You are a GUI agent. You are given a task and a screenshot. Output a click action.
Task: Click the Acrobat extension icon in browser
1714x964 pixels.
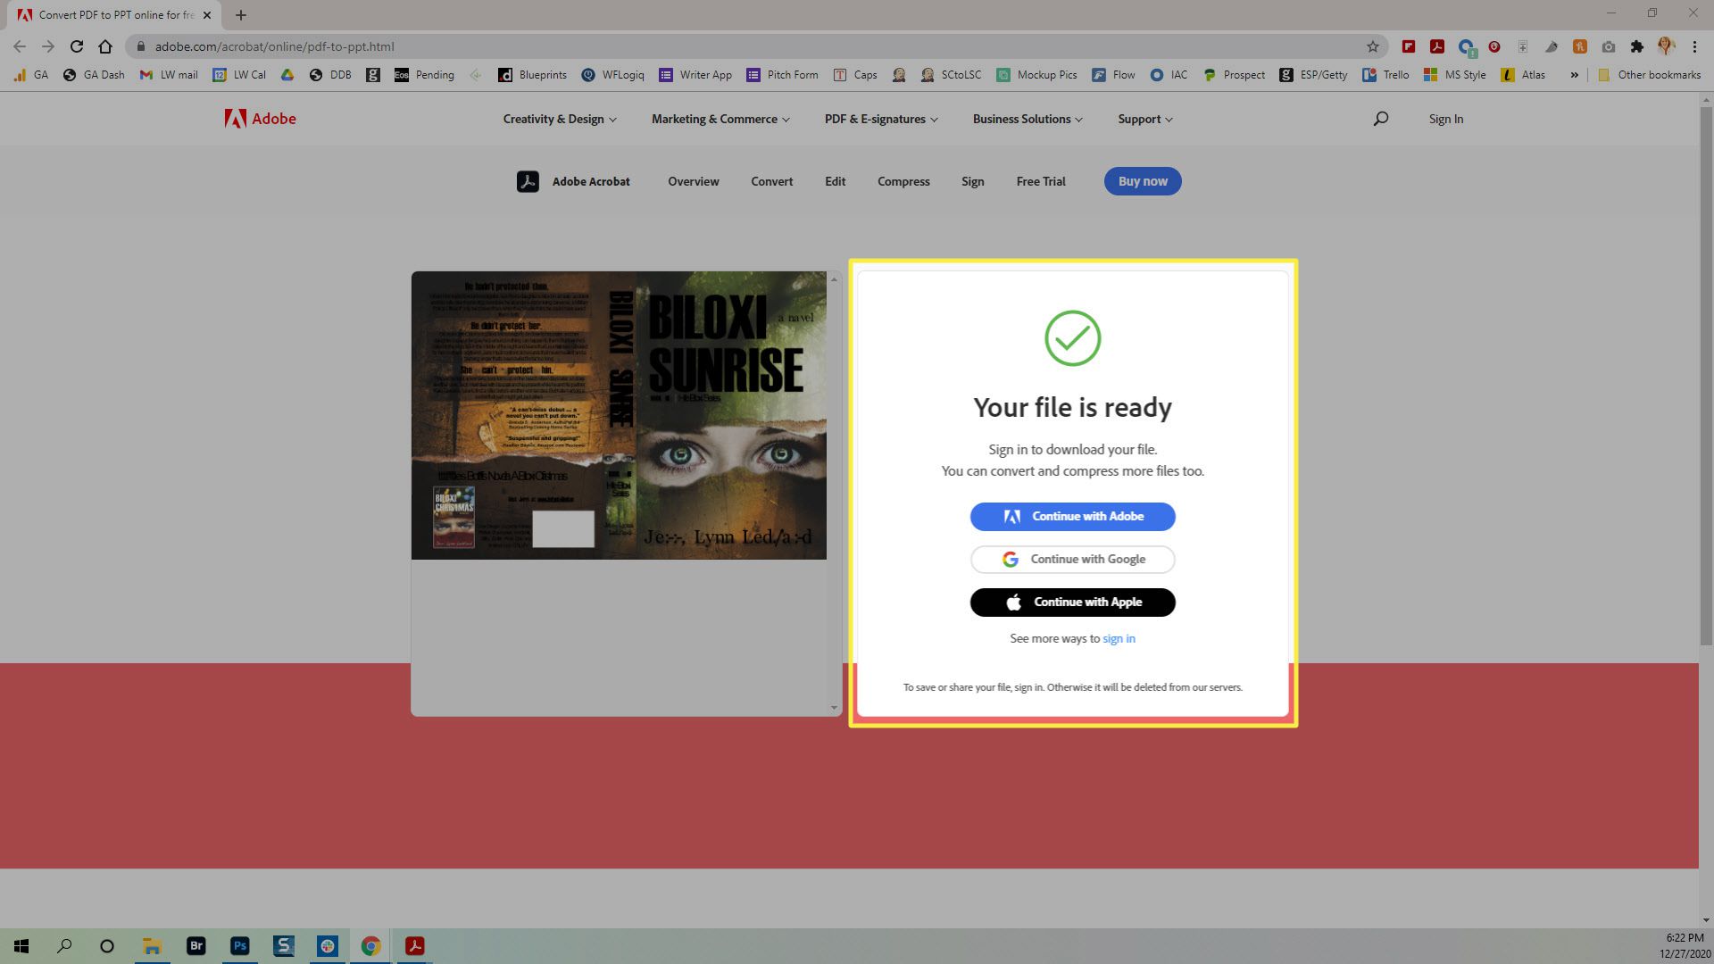pyautogui.click(x=1437, y=47)
